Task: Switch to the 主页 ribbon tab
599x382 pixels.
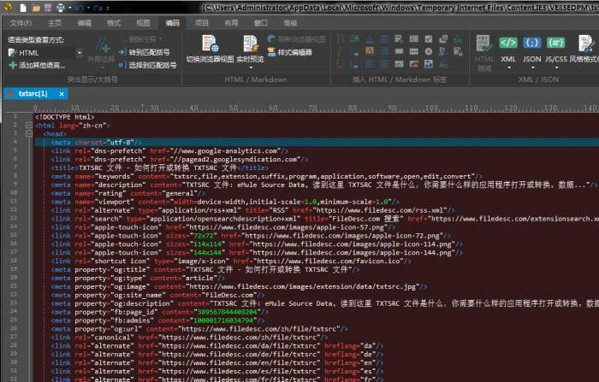Action: [x=55, y=23]
